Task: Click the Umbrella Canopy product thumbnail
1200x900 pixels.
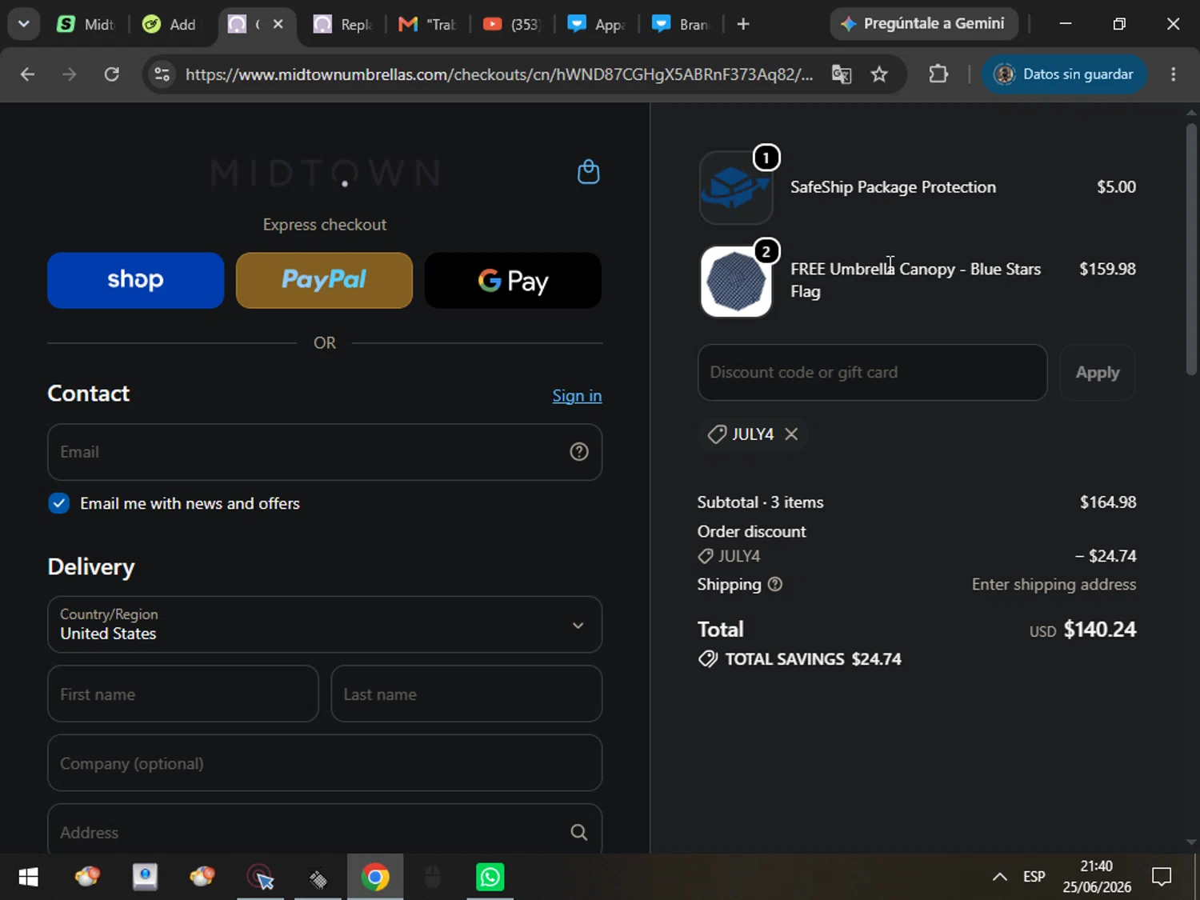Action: coord(736,282)
